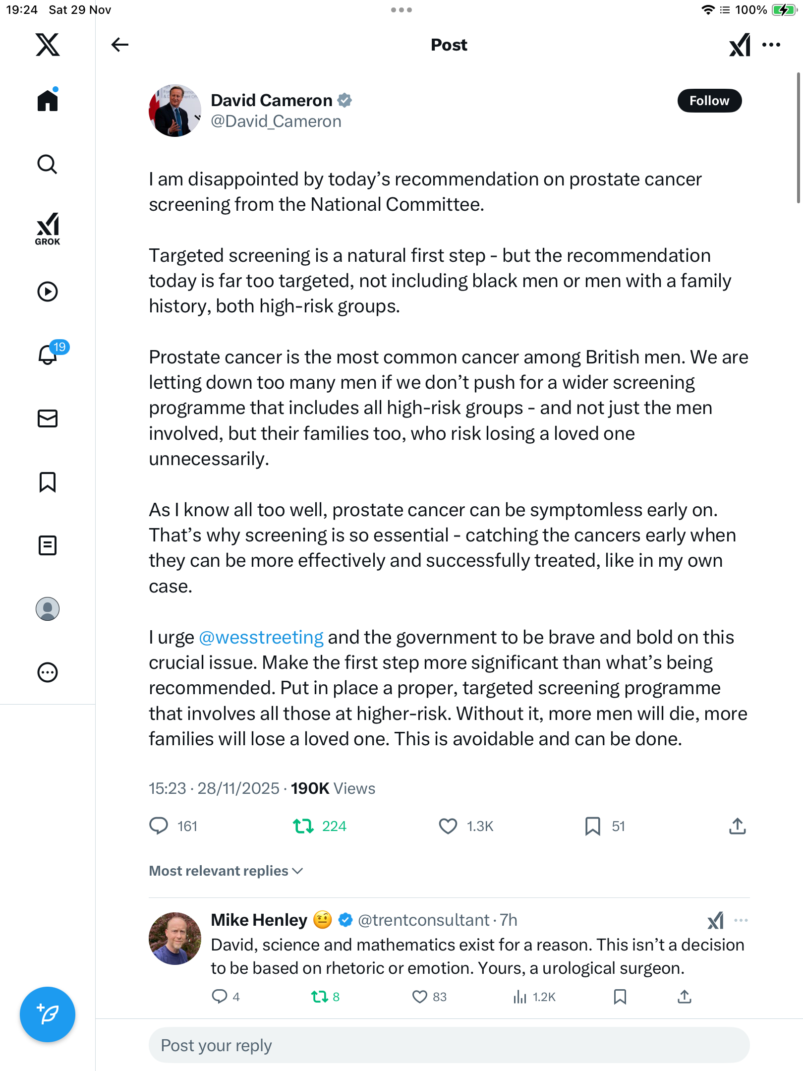Open the Search magnifier in sidebar
This screenshot has height=1071, width=803.
pyautogui.click(x=48, y=164)
